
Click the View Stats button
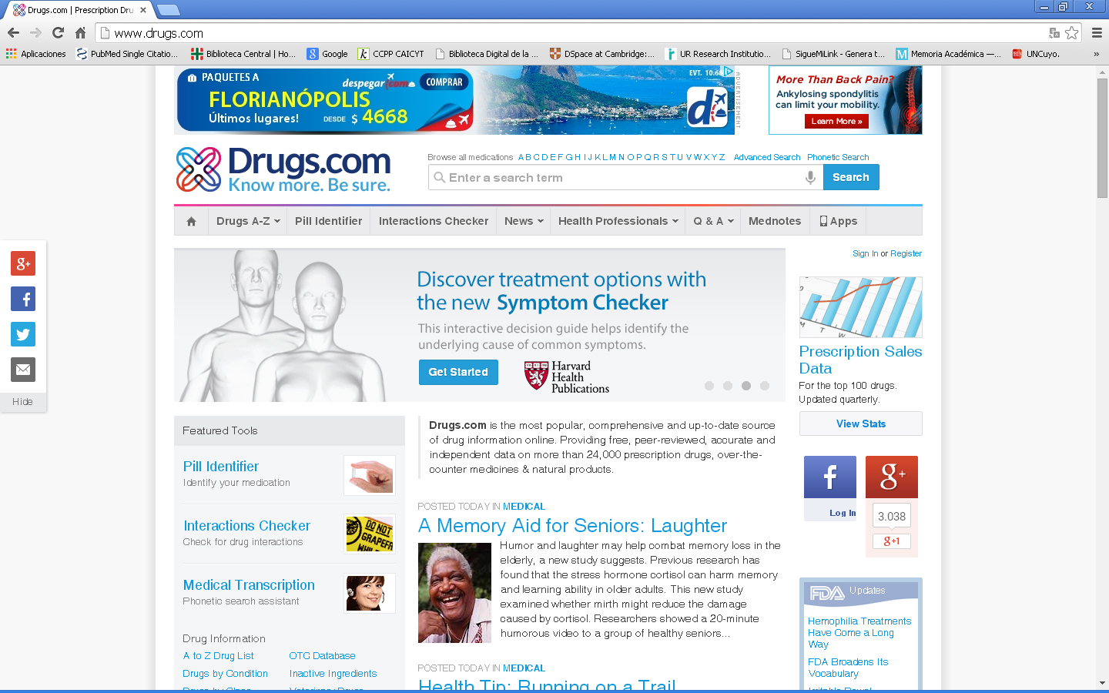tap(861, 423)
